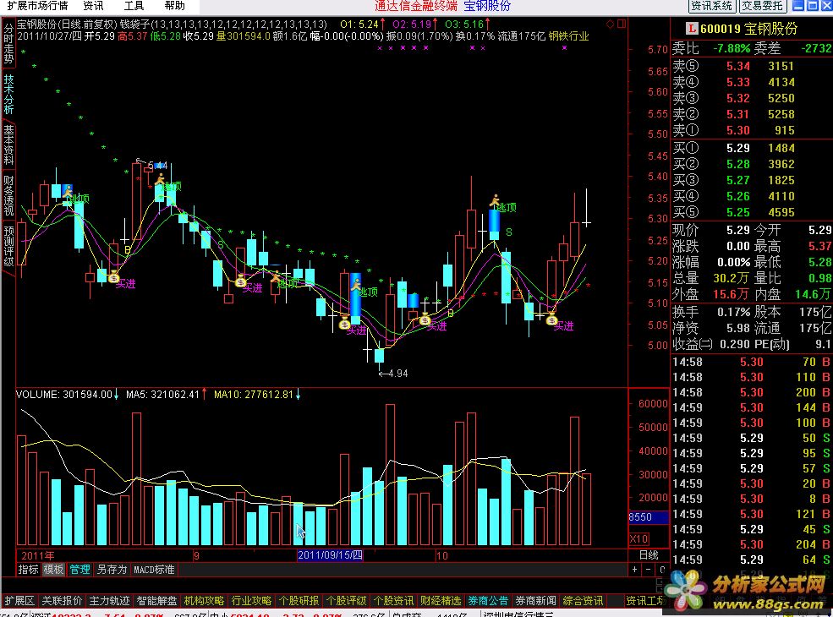Image resolution: width=833 pixels, height=617 pixels.
Task: Open the 行业攻略 bottom tab
Action: [251, 601]
